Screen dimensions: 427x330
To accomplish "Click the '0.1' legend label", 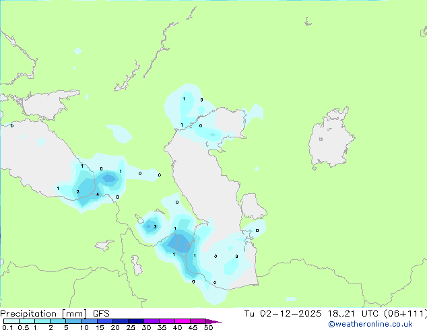I will coord(7,327).
